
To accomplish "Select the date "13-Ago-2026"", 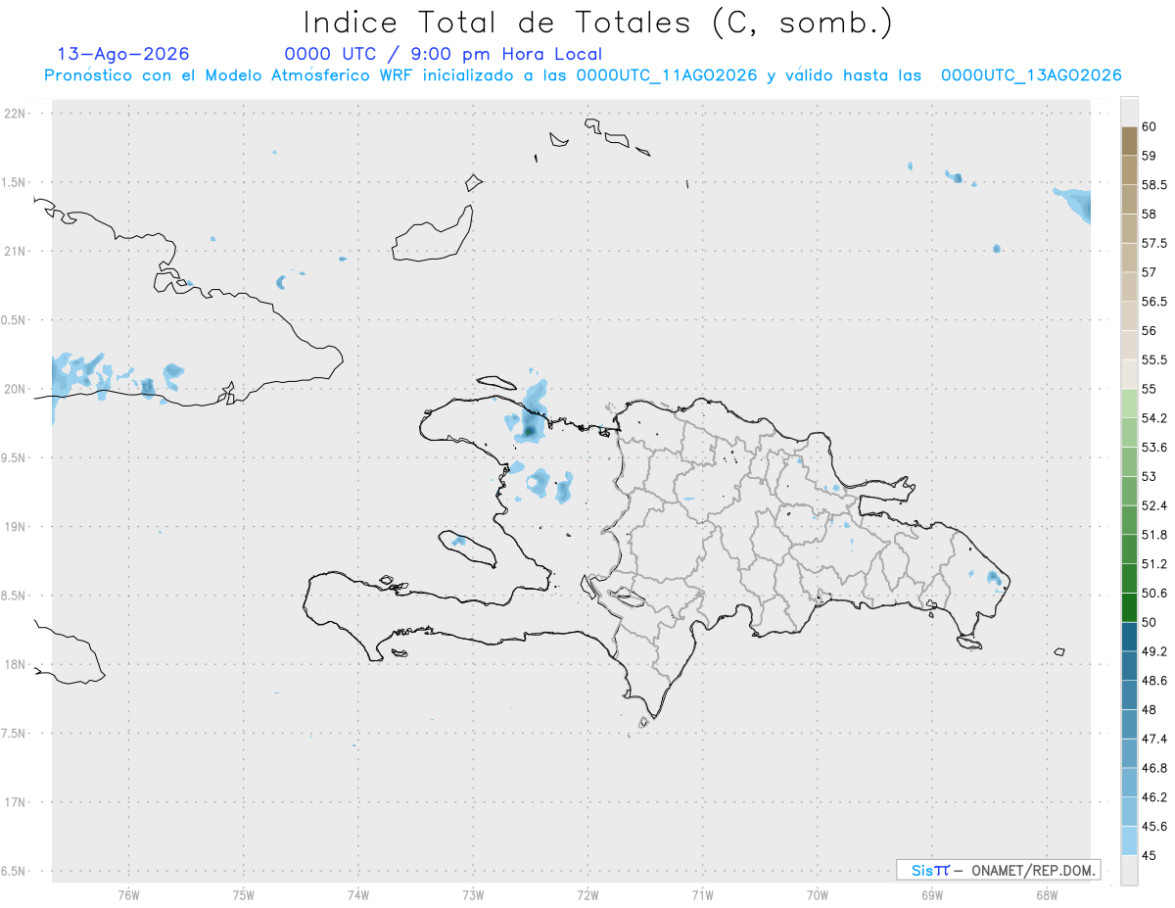I will (123, 54).
